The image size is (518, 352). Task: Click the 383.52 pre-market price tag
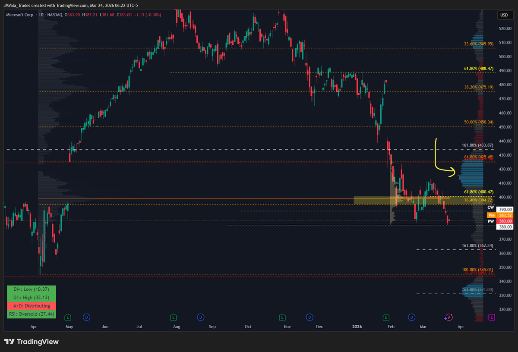pos(504,215)
